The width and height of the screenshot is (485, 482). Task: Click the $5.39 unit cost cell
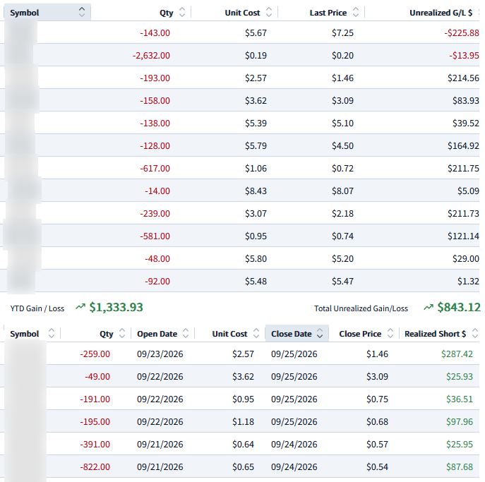tap(256, 123)
